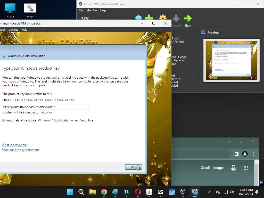
Task: Open Help menu in VirtualBox Manager
Action: click(x=103, y=10)
